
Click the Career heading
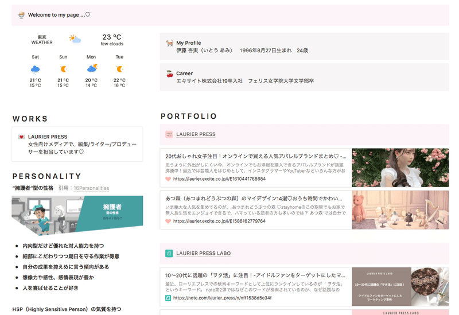pyautogui.click(x=184, y=73)
